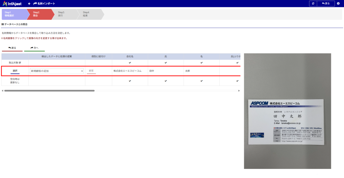Image resolution: width=344 pixels, height=178 pixels.
Task: Click the left arrow back icon in header
Action: click(x=29, y=3)
